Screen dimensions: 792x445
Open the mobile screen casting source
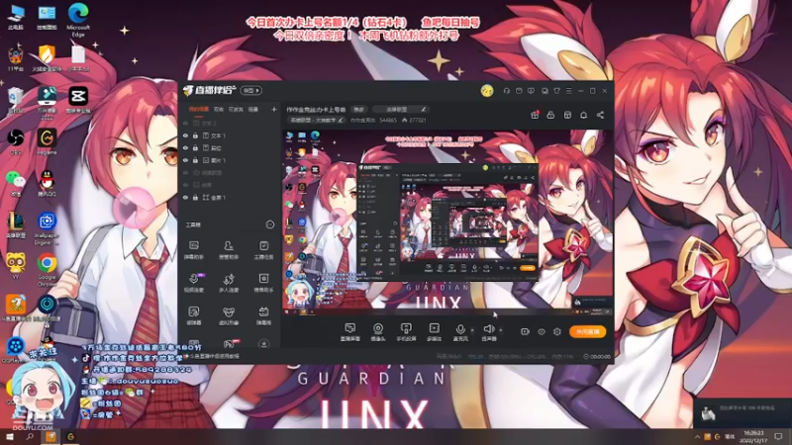tap(406, 332)
